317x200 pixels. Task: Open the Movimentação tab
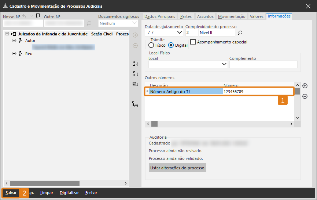pos(231,16)
